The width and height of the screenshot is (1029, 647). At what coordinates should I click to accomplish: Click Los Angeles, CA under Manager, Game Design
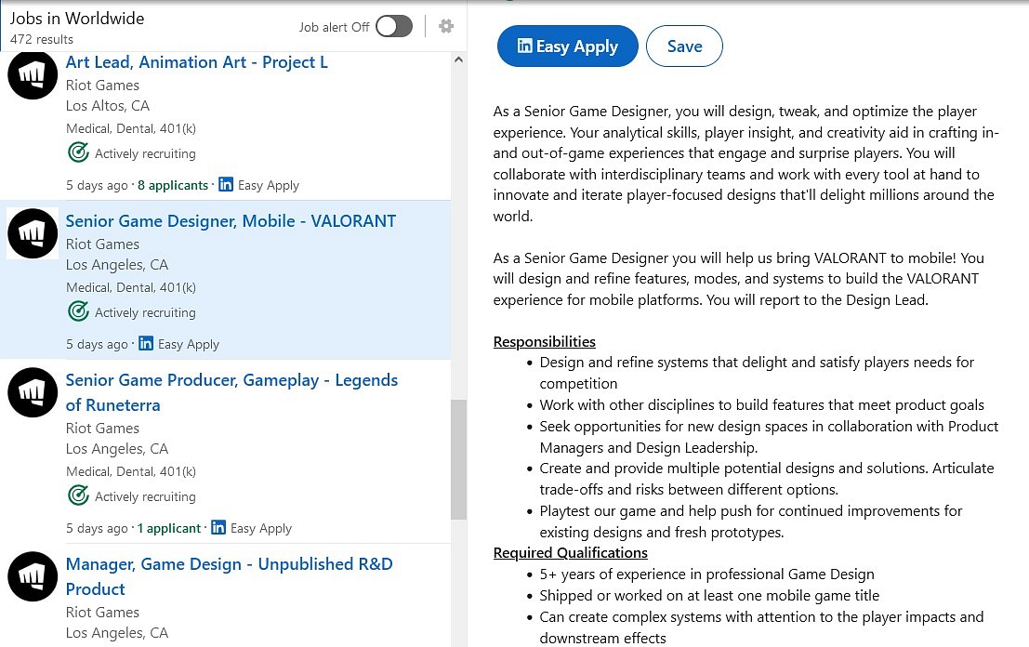[117, 632]
